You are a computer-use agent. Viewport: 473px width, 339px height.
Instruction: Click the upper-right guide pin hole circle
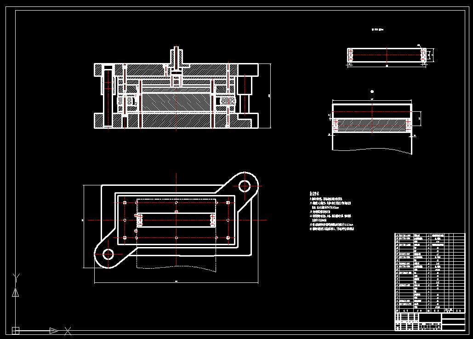pos(245,186)
